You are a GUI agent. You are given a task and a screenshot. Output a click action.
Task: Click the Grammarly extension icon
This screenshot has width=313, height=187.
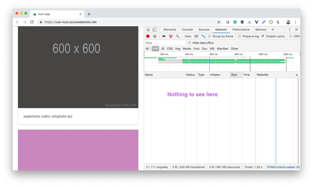tap(235, 22)
